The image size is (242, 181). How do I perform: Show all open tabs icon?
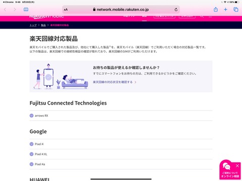tap(236, 10)
